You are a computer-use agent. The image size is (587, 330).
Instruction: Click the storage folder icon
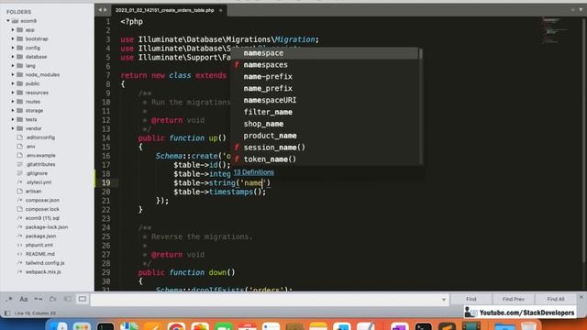(x=20, y=110)
